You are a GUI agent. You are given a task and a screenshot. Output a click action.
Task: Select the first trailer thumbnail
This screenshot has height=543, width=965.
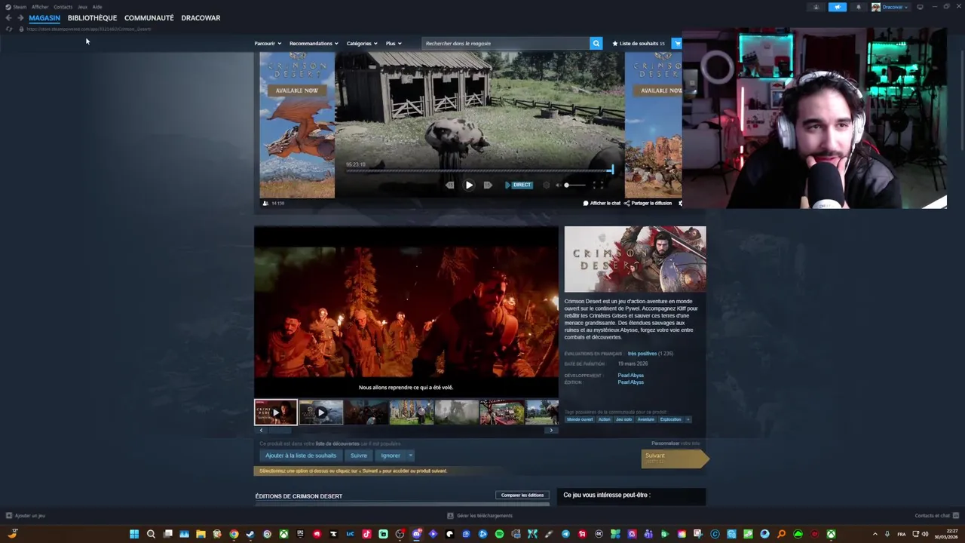276,413
